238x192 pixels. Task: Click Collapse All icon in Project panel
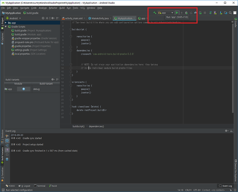(x=47, y=18)
